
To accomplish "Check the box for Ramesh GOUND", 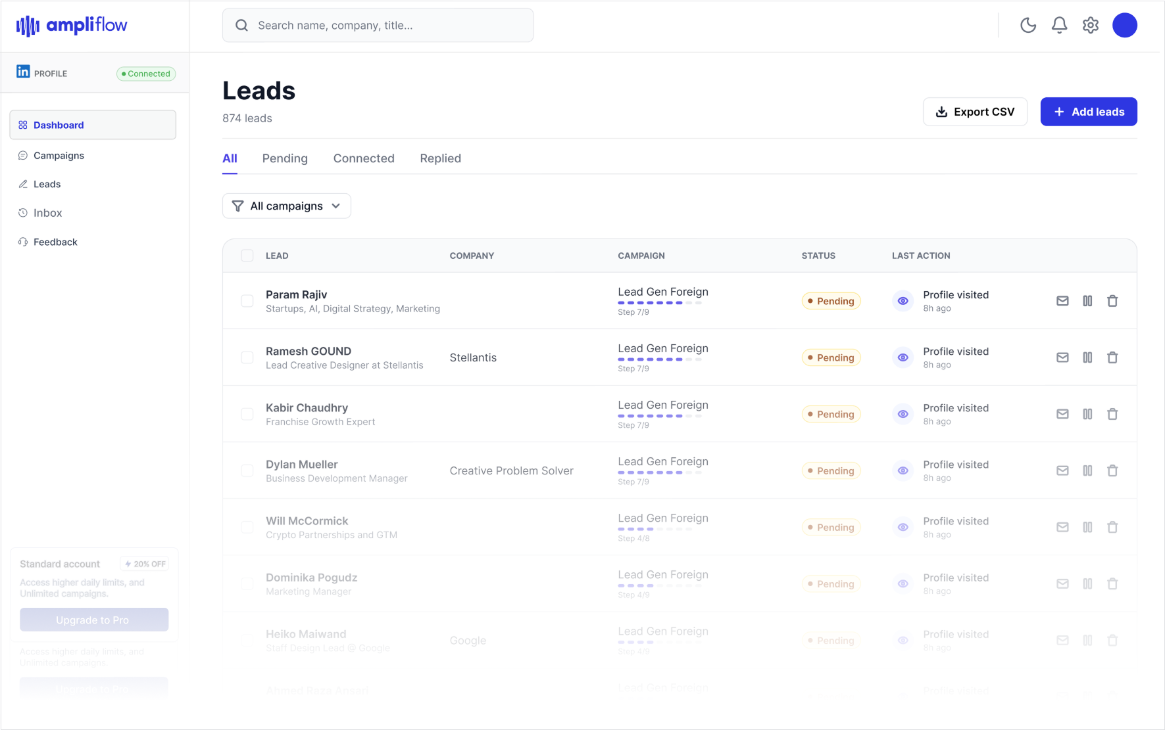I will pos(247,357).
